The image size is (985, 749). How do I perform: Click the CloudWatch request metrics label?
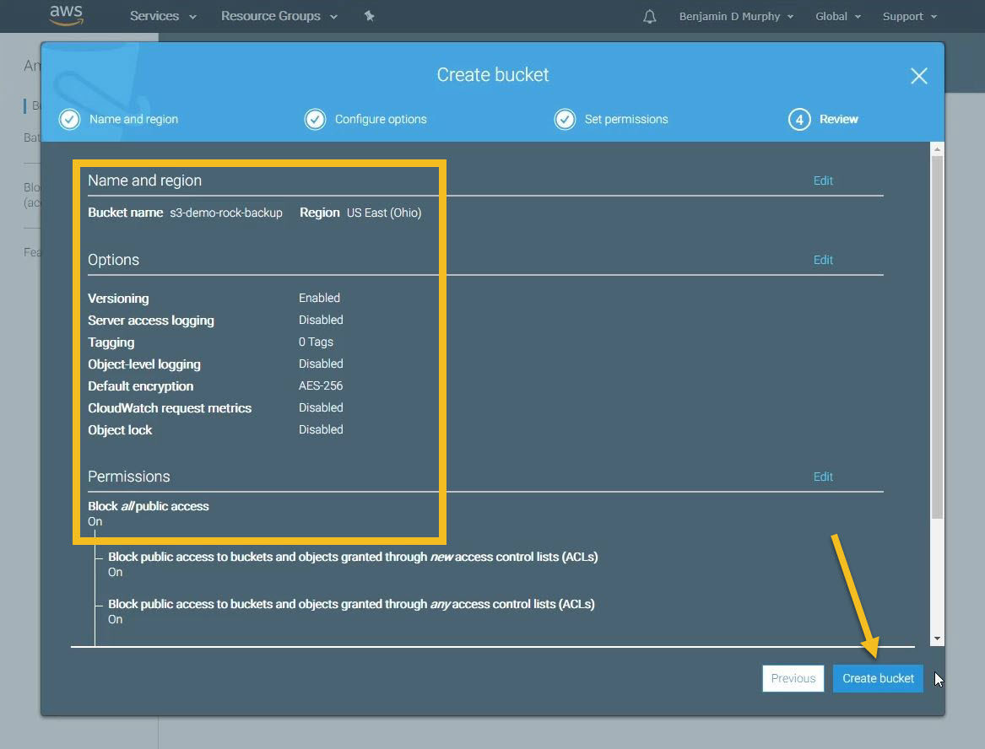[x=170, y=408]
